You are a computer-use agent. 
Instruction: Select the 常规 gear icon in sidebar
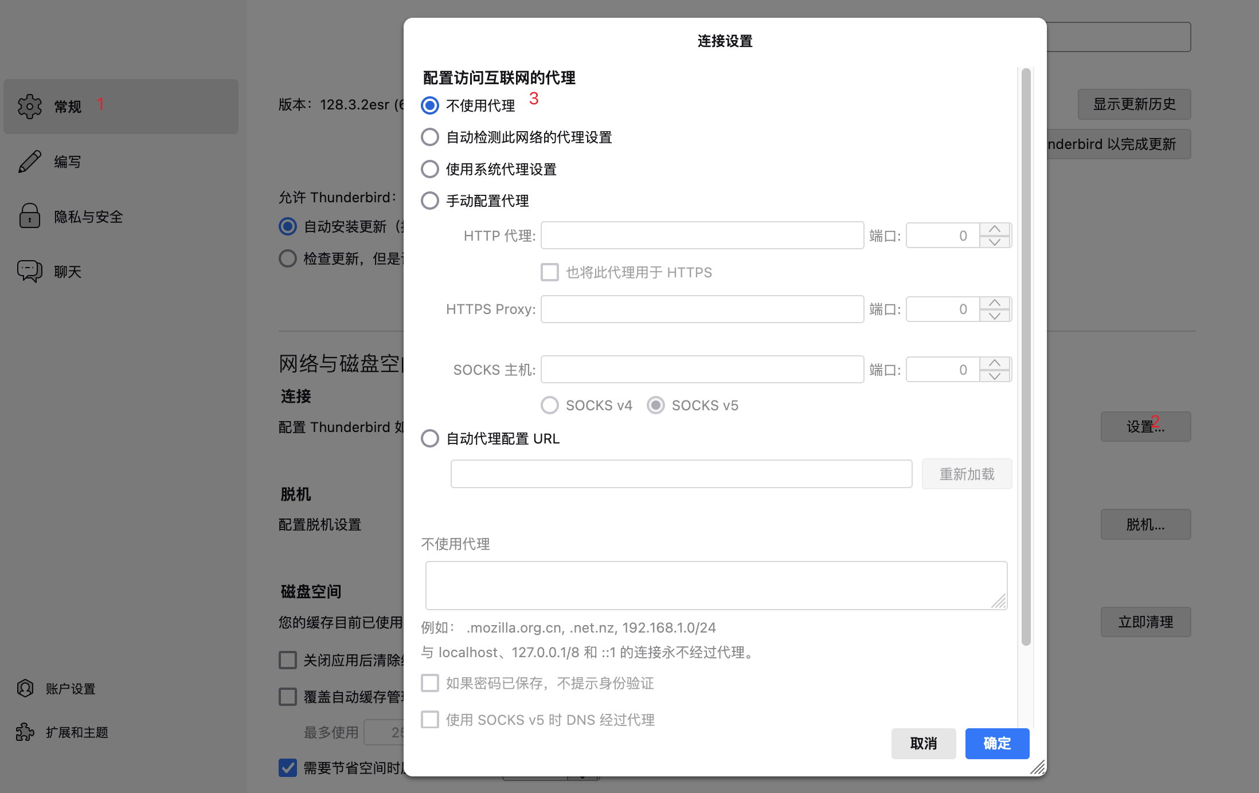29,106
